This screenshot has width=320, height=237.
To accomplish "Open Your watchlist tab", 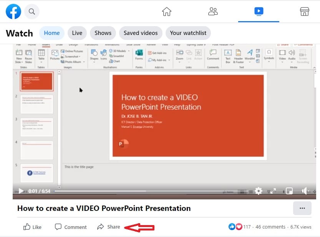I will pyautogui.click(x=188, y=33).
